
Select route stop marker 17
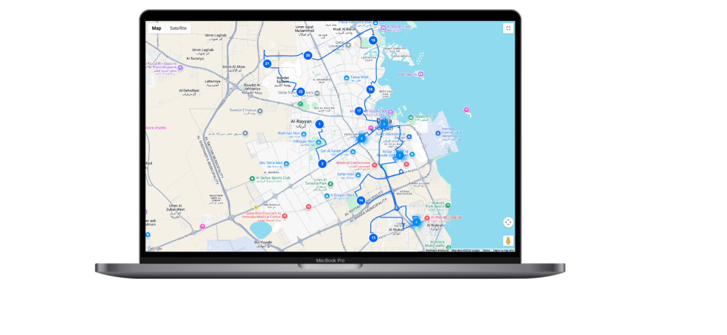359,110
